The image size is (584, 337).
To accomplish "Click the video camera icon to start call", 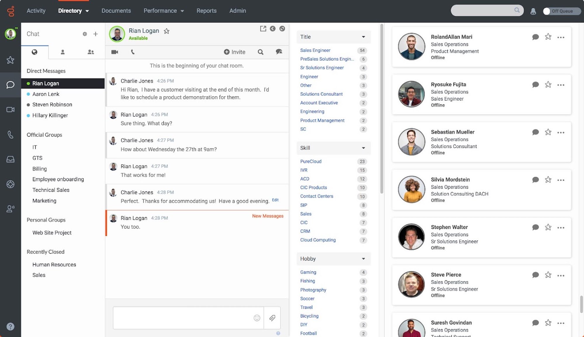I will click(114, 52).
